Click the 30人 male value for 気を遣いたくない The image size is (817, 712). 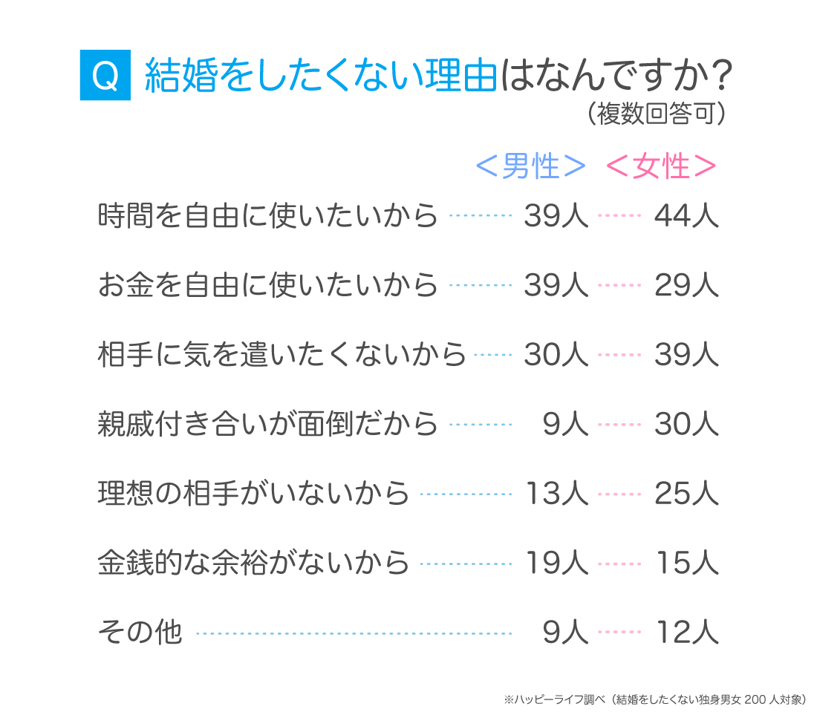coord(556,355)
